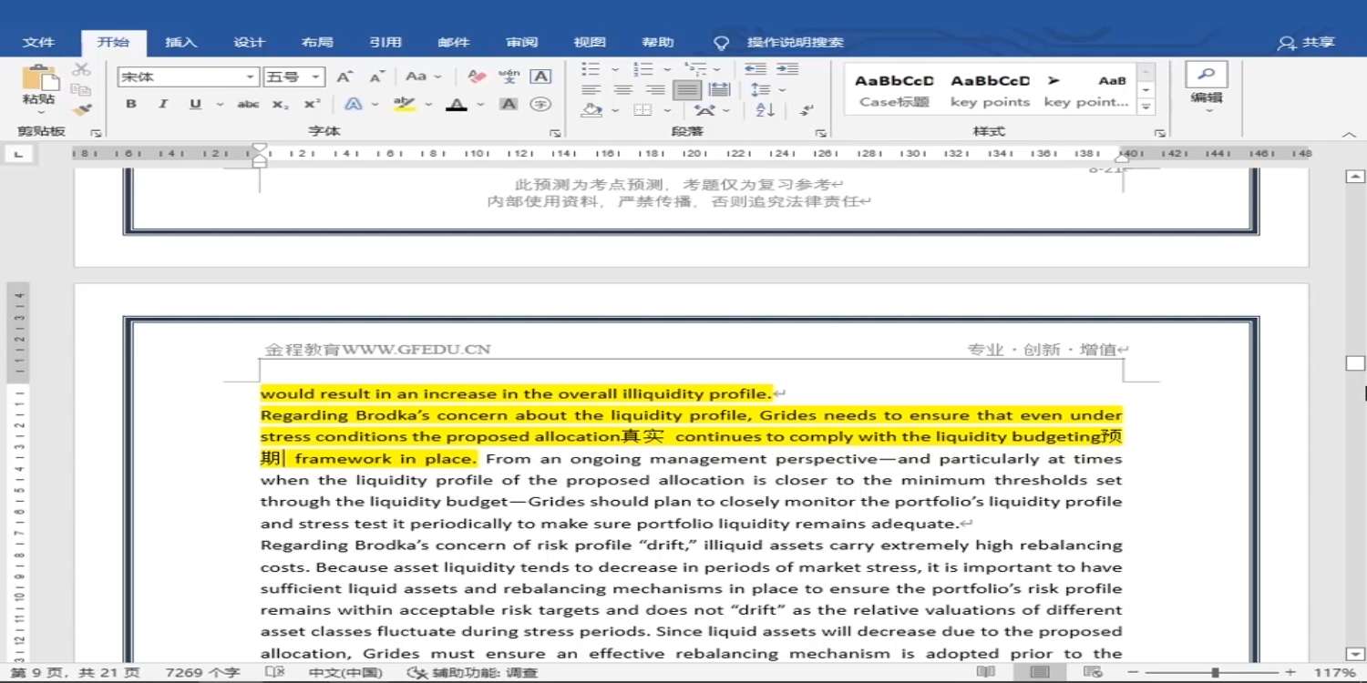1367x683 pixels.
Task: Click the Format Painter brush icon
Action: pyautogui.click(x=82, y=110)
